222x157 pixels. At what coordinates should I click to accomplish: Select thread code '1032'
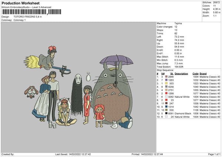click(196, 80)
